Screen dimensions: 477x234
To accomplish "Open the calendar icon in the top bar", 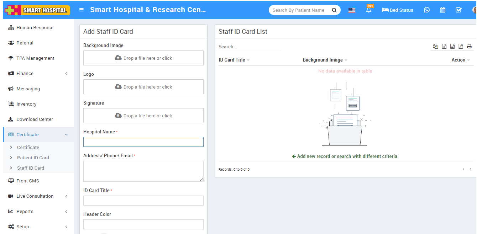I will [x=442, y=10].
